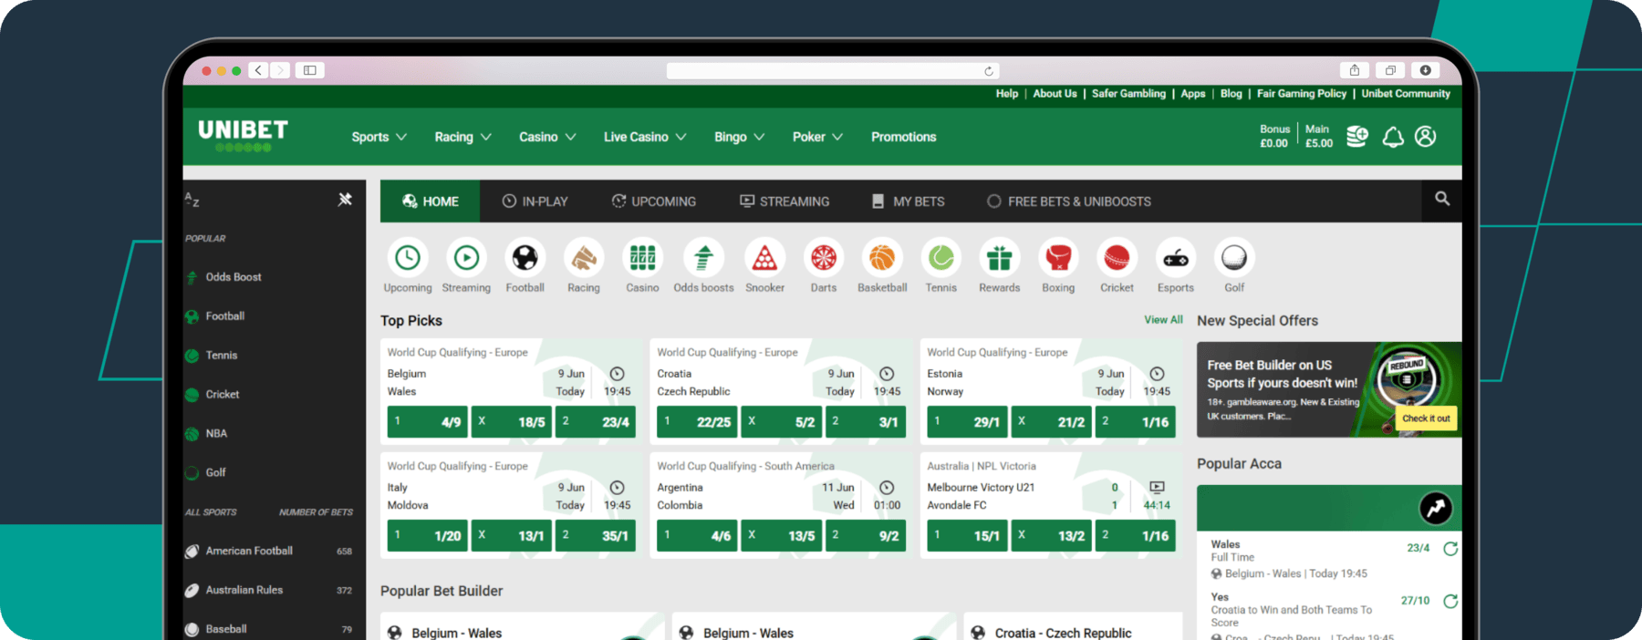Expand the Bingo dropdown menu
Viewport: 1642px width, 640px height.
[x=740, y=137]
